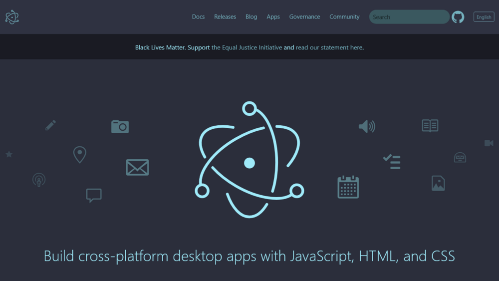
Task: Click the inbox tray icon
Action: pos(460,158)
